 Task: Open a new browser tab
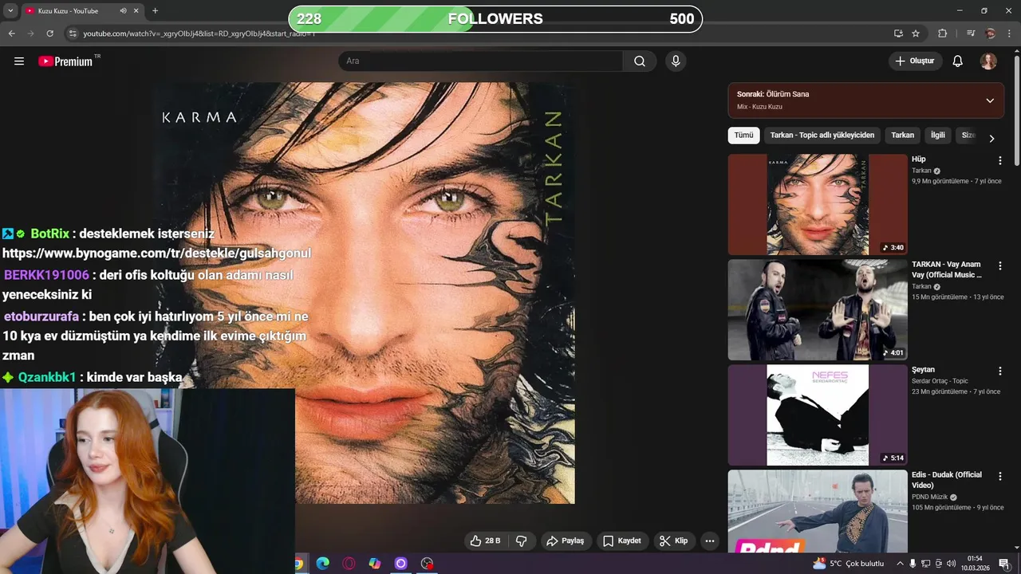[155, 11]
